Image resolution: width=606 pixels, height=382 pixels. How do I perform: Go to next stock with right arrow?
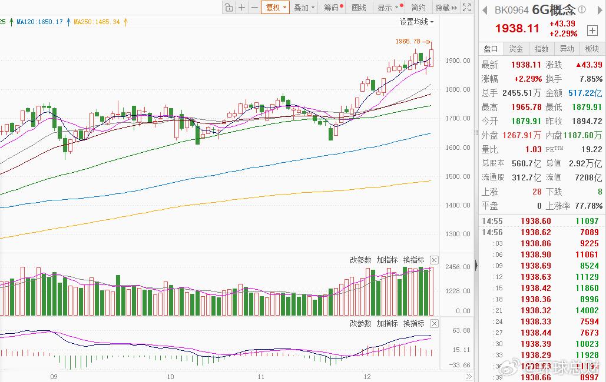[600, 10]
